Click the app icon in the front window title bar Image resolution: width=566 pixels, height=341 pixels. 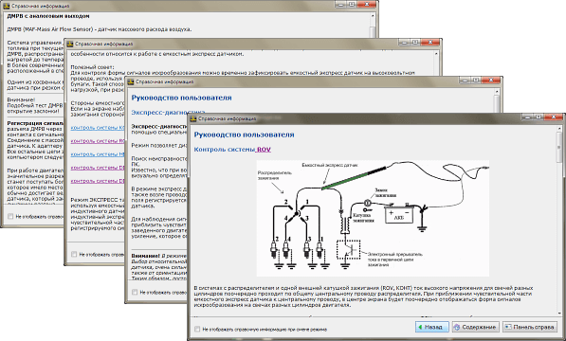coord(193,118)
